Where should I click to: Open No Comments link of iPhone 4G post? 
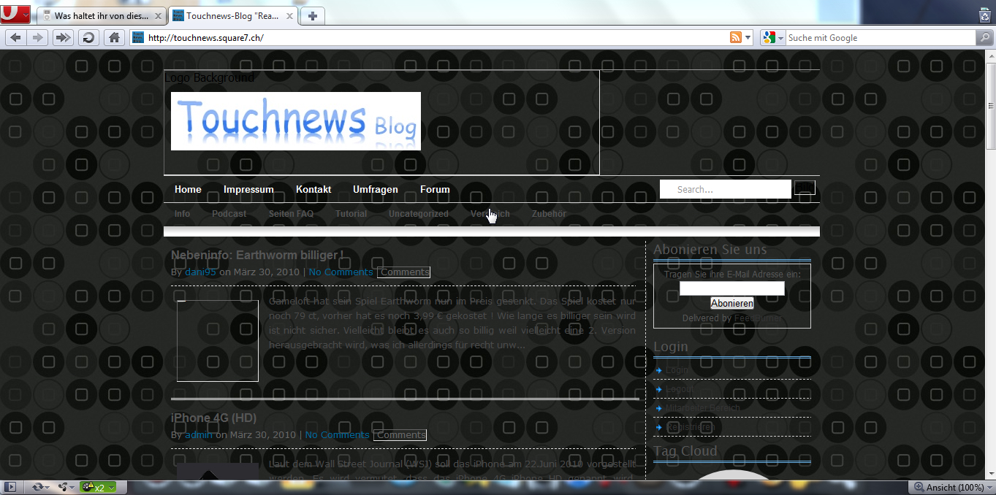tap(337, 435)
